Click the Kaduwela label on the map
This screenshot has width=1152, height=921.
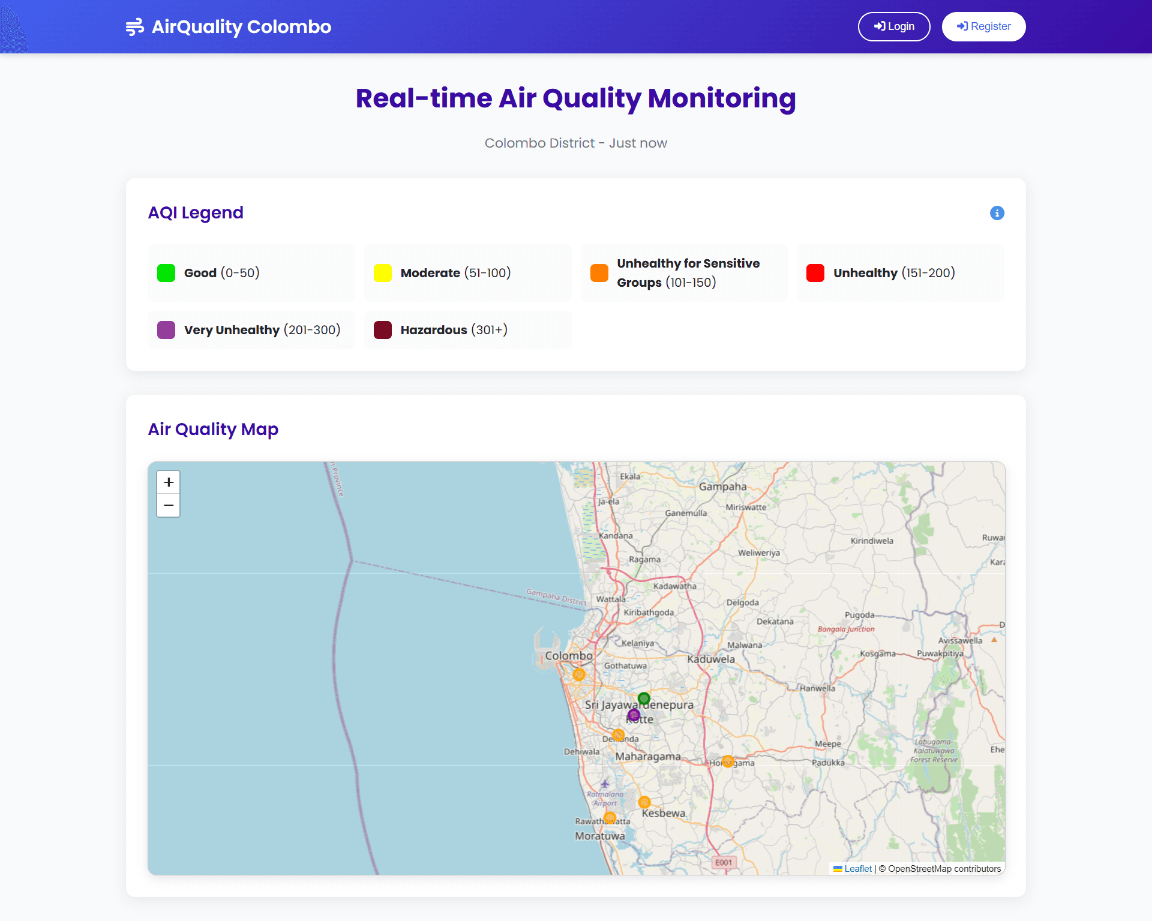[x=711, y=659]
